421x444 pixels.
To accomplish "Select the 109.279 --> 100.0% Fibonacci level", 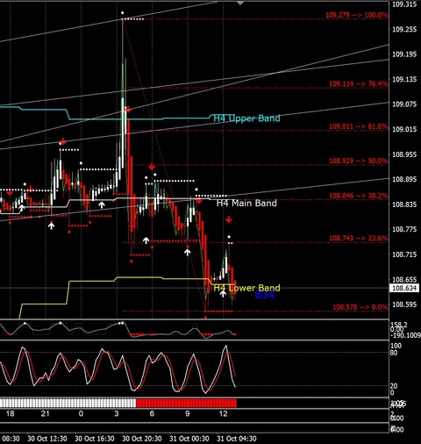I will (357, 15).
